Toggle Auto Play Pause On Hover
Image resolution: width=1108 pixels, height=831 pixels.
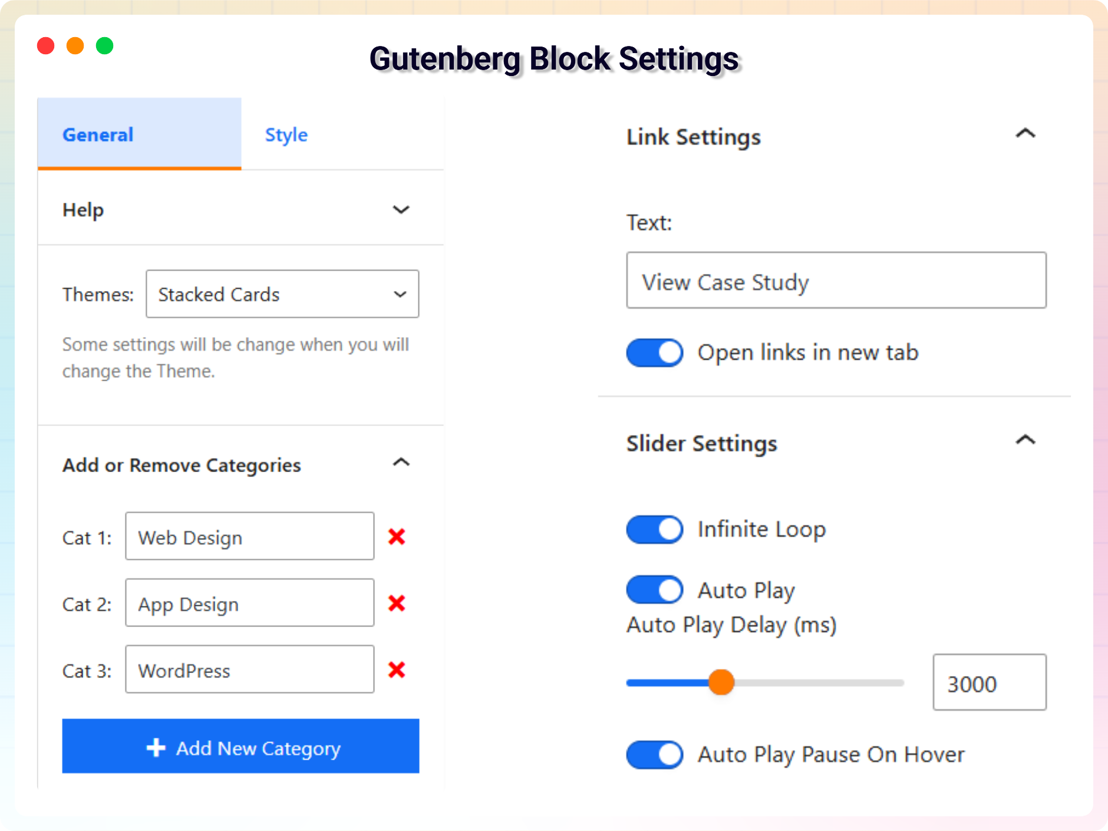655,755
